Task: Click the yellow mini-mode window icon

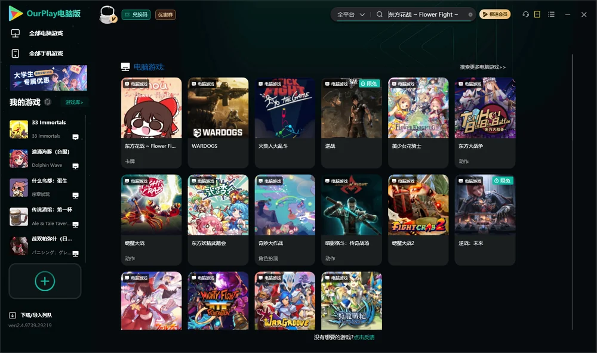Action: 537,14
